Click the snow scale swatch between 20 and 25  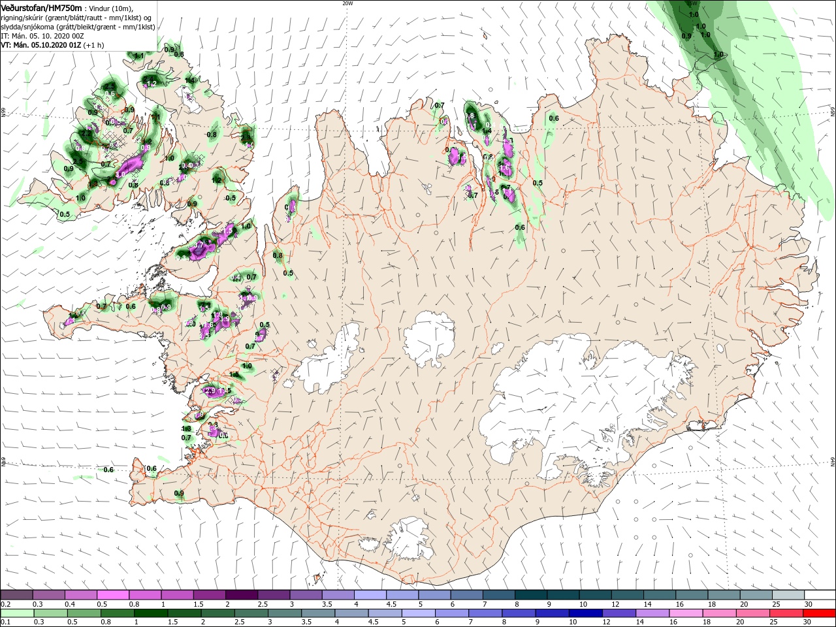[755, 595]
